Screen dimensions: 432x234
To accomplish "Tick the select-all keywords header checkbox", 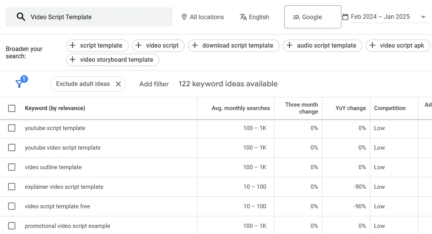I will click(x=12, y=109).
